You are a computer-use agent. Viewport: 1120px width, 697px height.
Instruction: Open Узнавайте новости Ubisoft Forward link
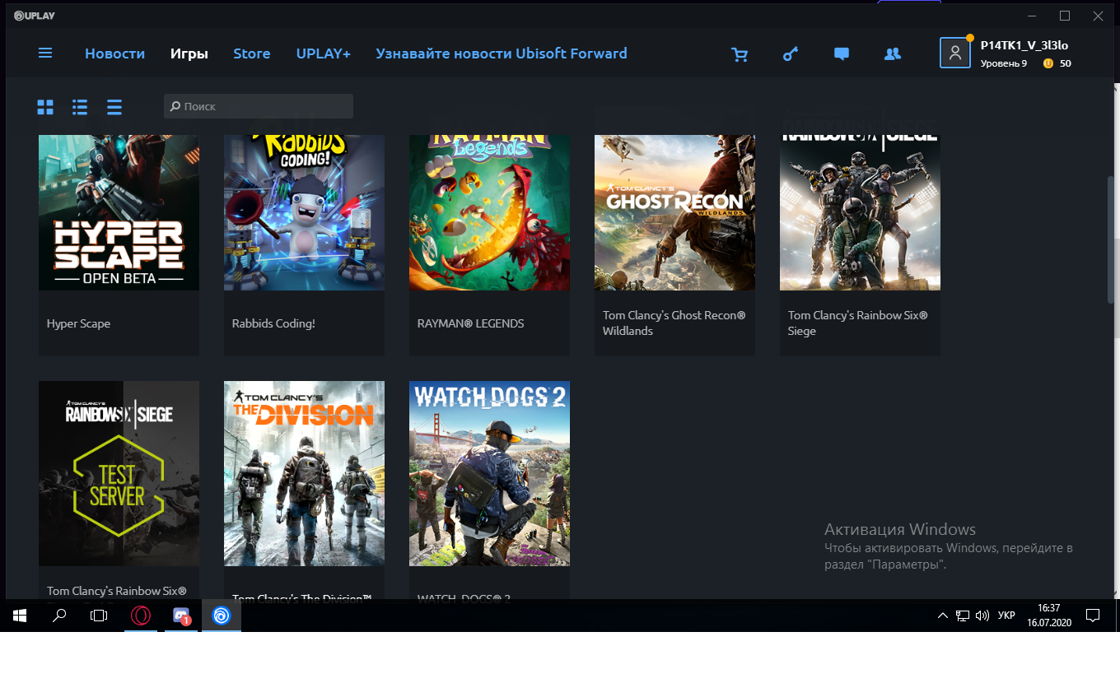tap(502, 53)
